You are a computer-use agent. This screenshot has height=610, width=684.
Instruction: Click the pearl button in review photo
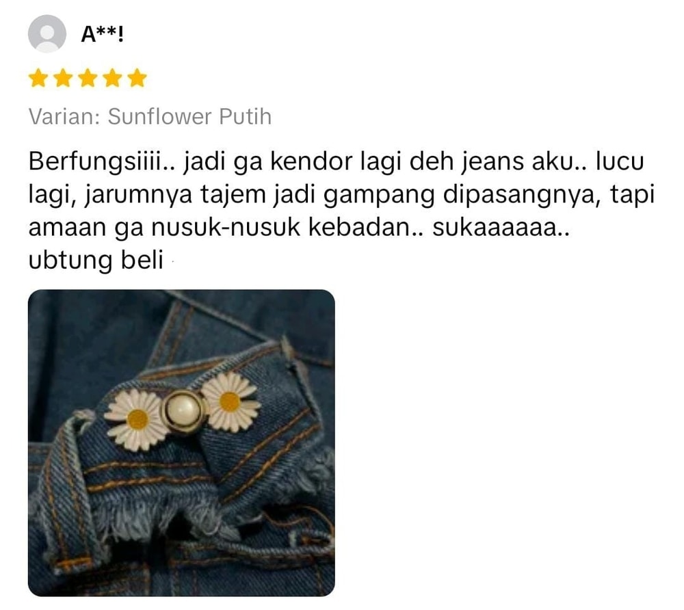[183, 411]
